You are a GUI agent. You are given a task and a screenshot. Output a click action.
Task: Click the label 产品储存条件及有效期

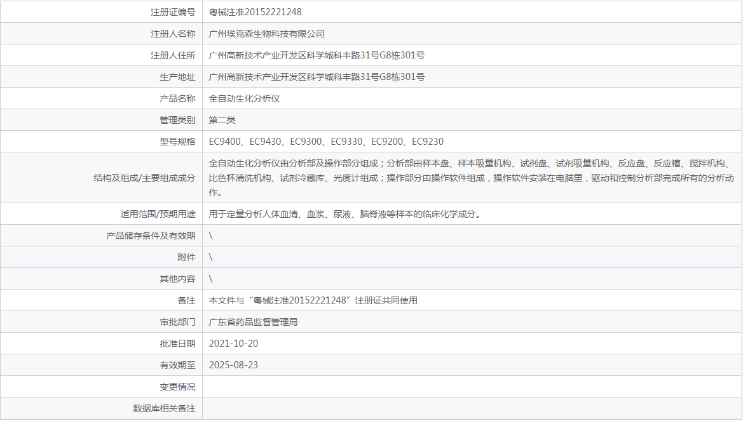coord(151,236)
